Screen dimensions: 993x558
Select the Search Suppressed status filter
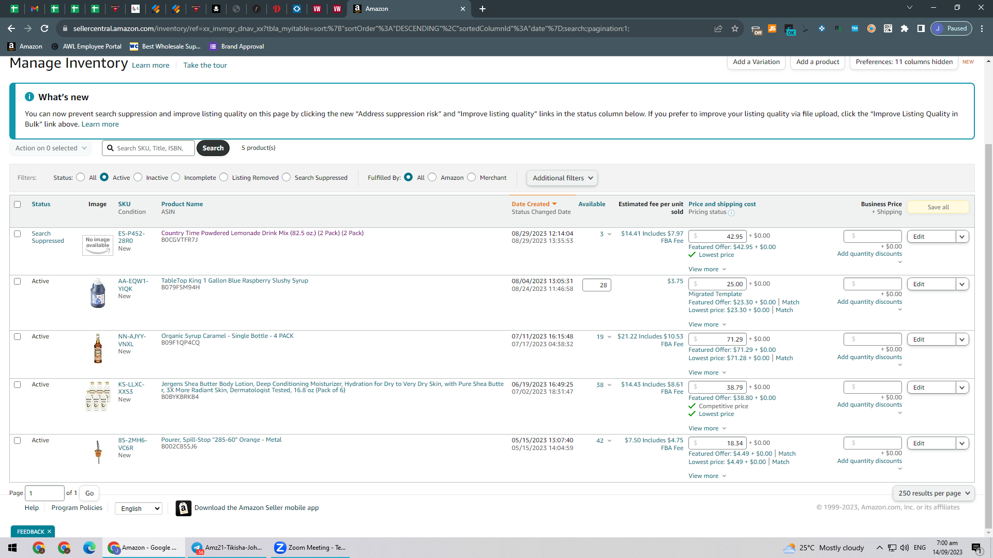pos(286,177)
